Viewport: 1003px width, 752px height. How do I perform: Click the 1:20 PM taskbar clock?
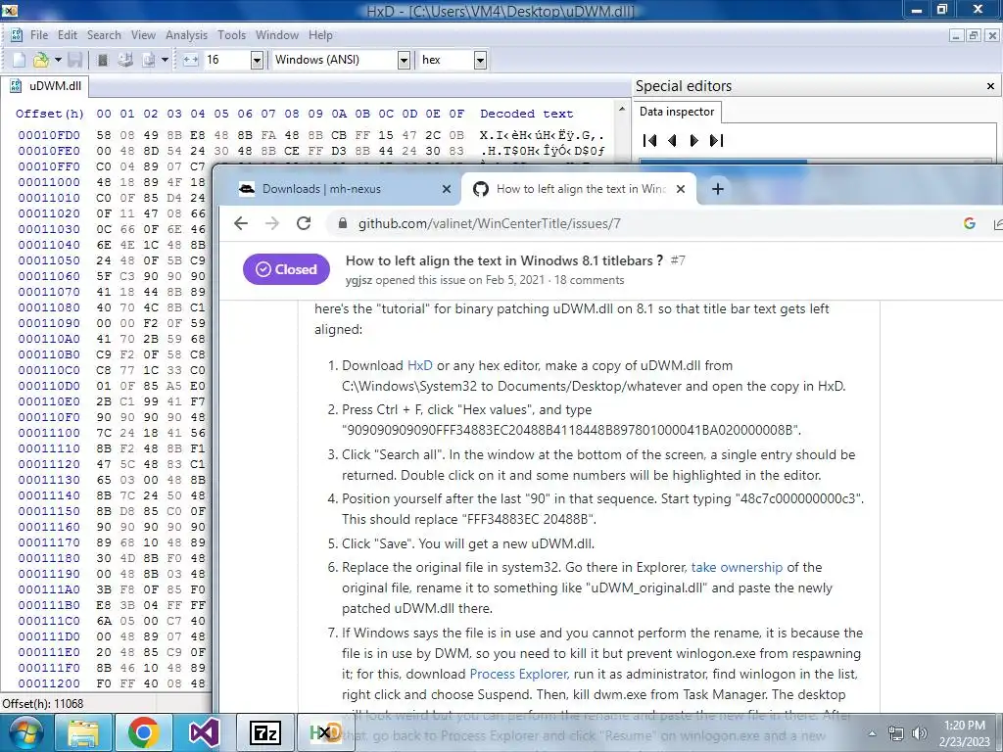click(x=964, y=733)
